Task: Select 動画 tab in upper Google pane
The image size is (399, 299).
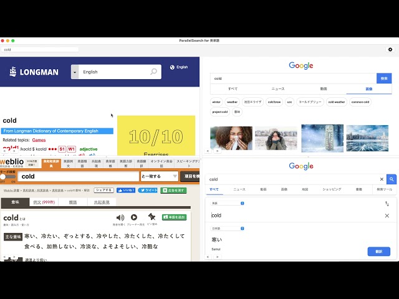Action: click(324, 88)
